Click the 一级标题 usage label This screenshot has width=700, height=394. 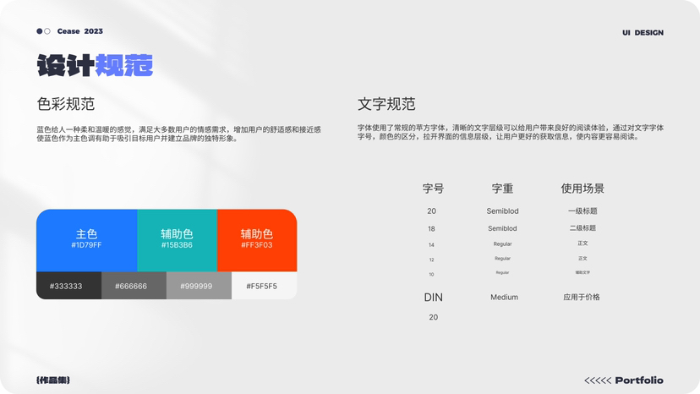tap(582, 211)
